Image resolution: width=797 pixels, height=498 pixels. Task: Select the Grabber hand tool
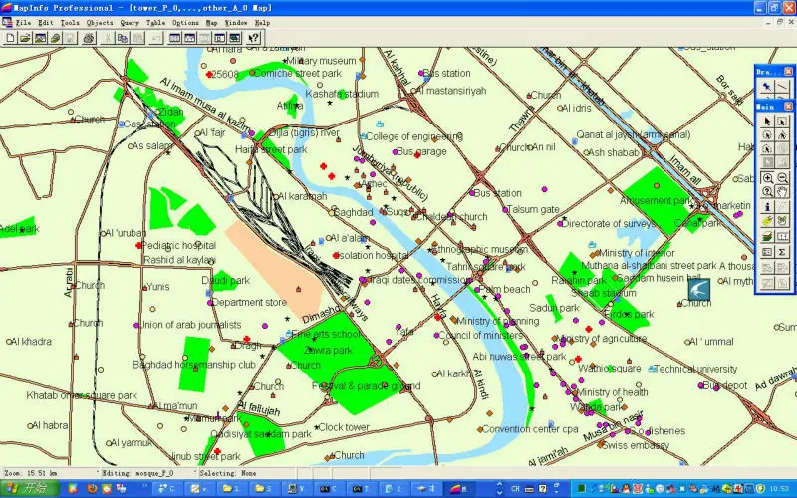(x=782, y=192)
